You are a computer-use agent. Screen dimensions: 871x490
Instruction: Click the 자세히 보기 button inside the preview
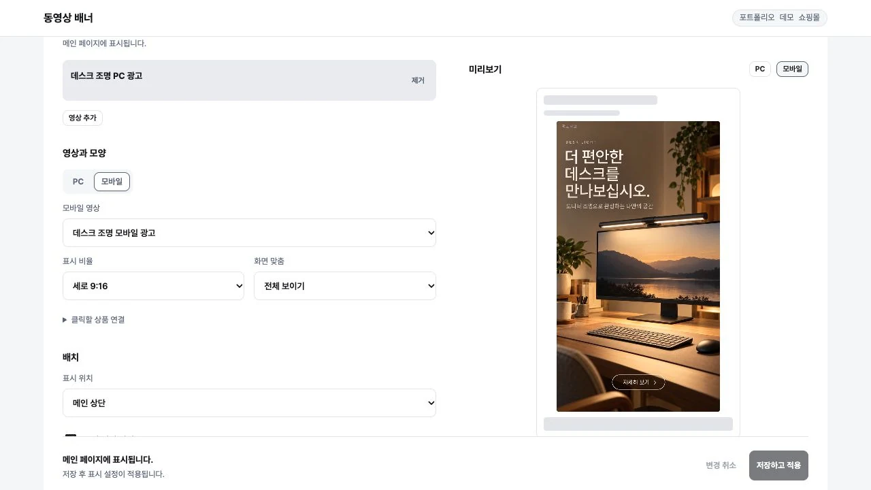click(638, 382)
